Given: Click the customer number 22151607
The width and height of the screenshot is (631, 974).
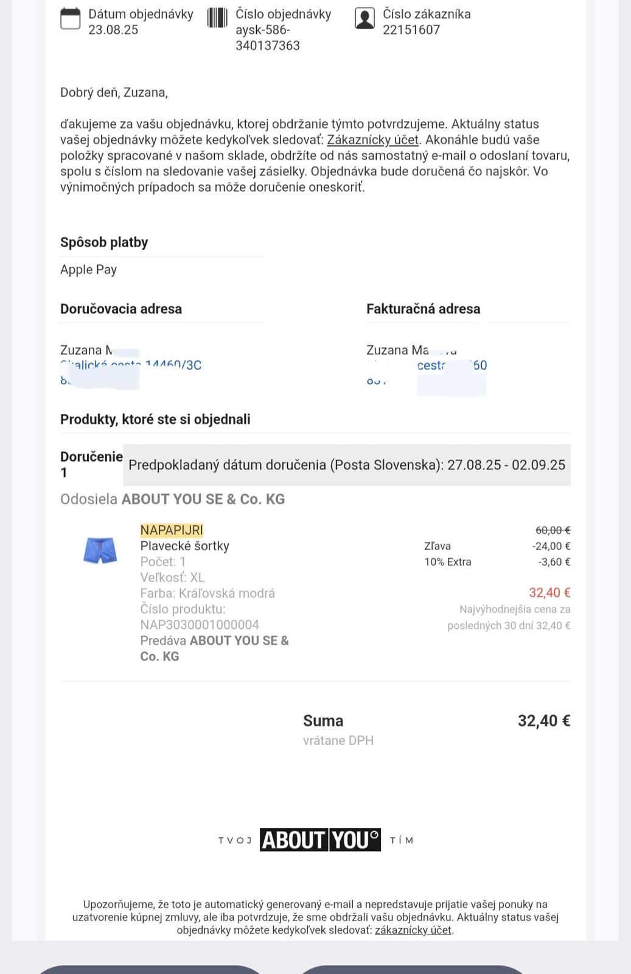Looking at the screenshot, I should pyautogui.click(x=411, y=30).
